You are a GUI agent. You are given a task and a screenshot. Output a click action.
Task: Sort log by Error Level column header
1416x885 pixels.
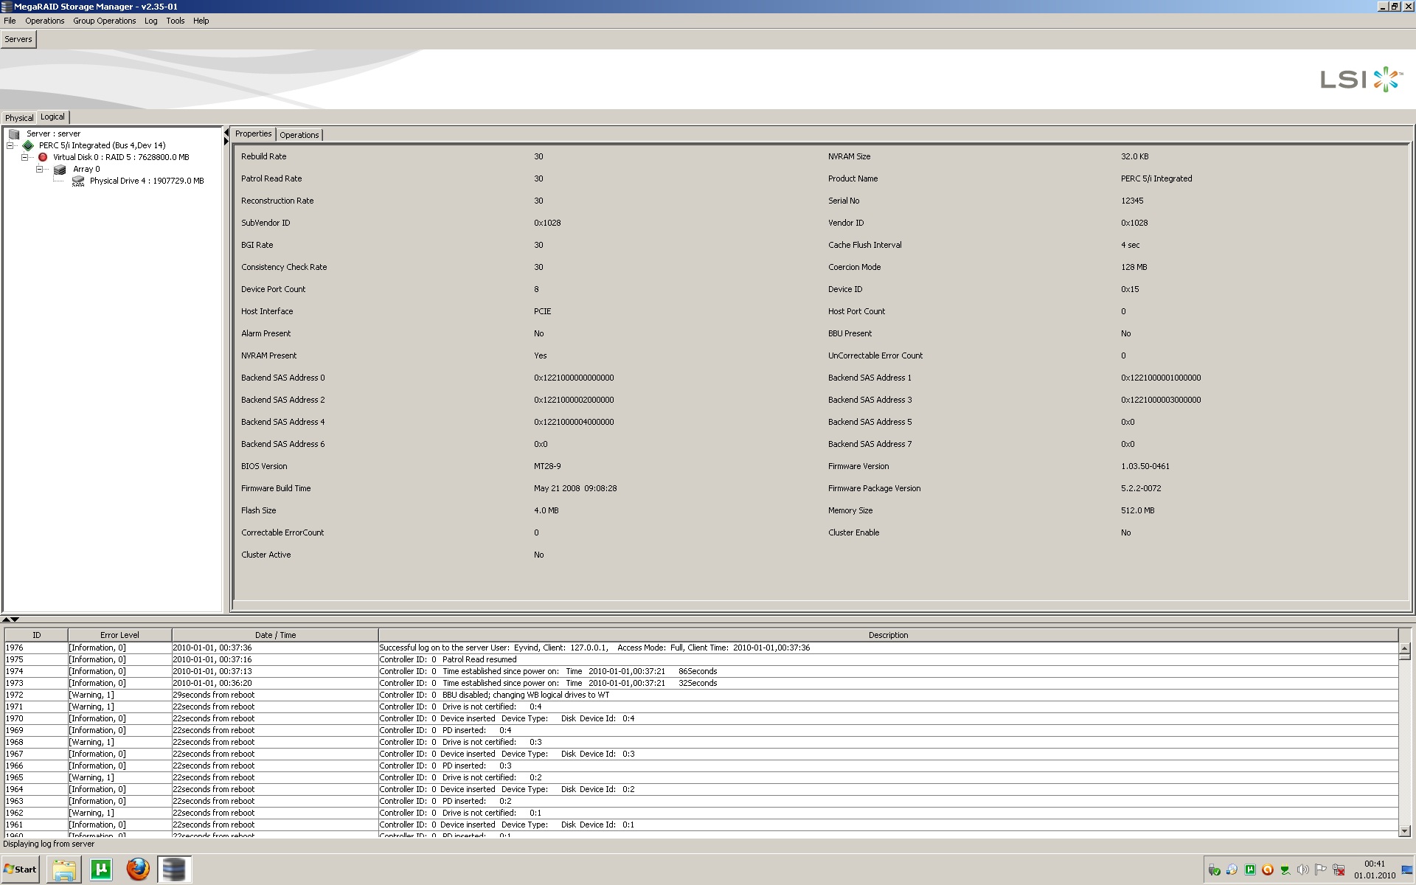[119, 635]
